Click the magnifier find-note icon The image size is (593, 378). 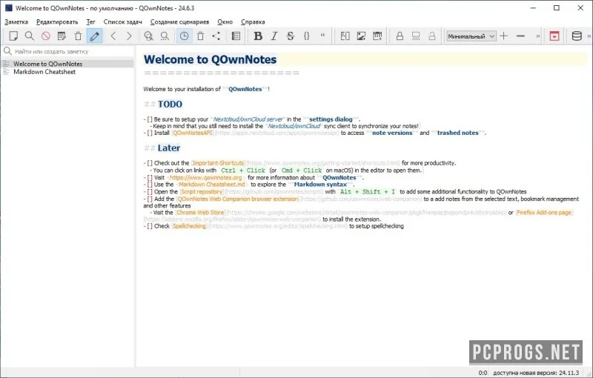pyautogui.click(x=30, y=36)
